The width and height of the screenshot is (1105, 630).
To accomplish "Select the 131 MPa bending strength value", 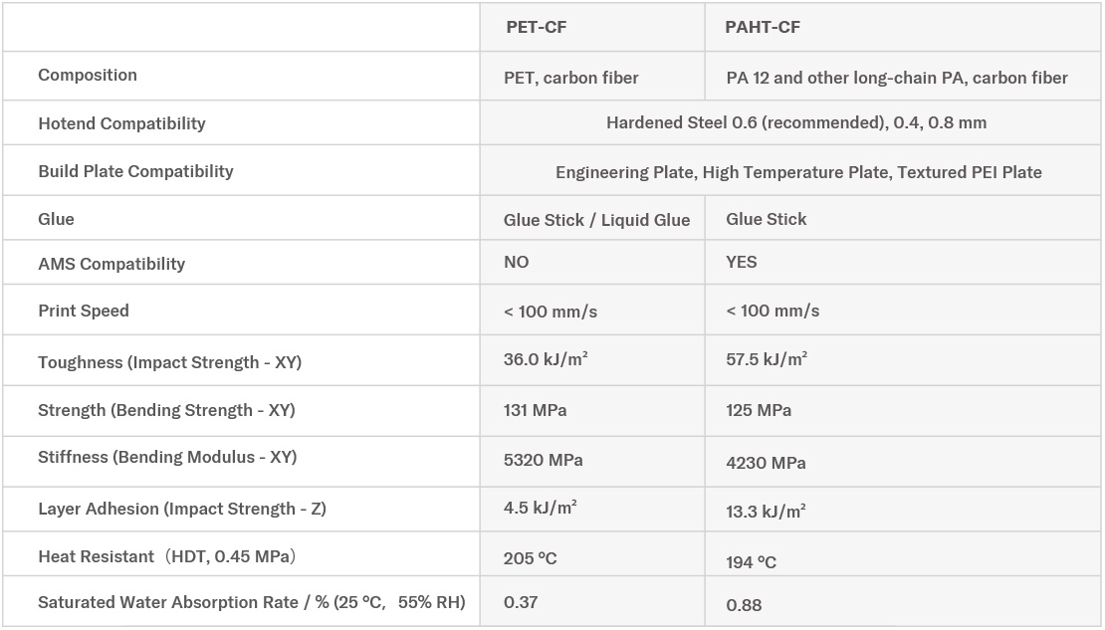I will [x=536, y=410].
